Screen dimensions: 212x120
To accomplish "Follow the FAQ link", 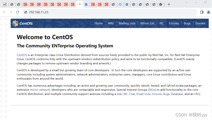I will (197, 94).
